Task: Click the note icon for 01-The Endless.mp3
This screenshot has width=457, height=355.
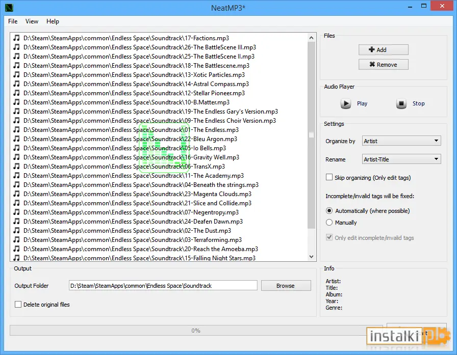Action: tap(17, 129)
